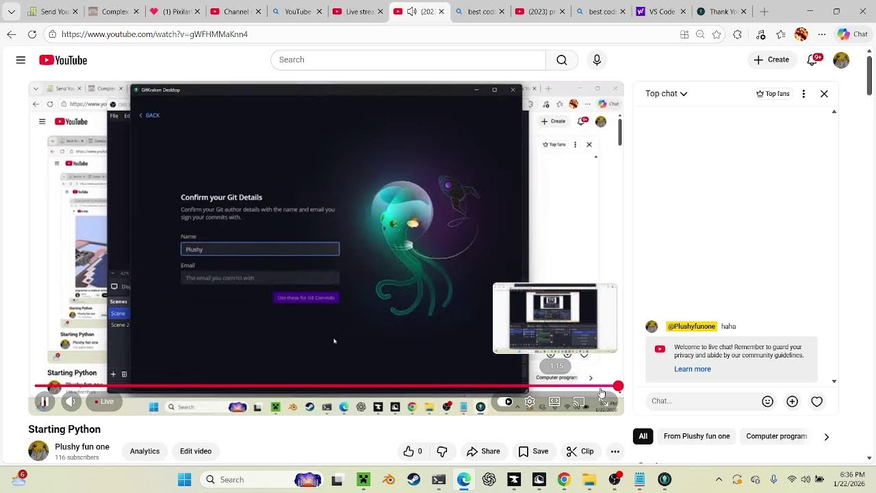
Task: Show Top fans leaderboard
Action: [773, 94]
